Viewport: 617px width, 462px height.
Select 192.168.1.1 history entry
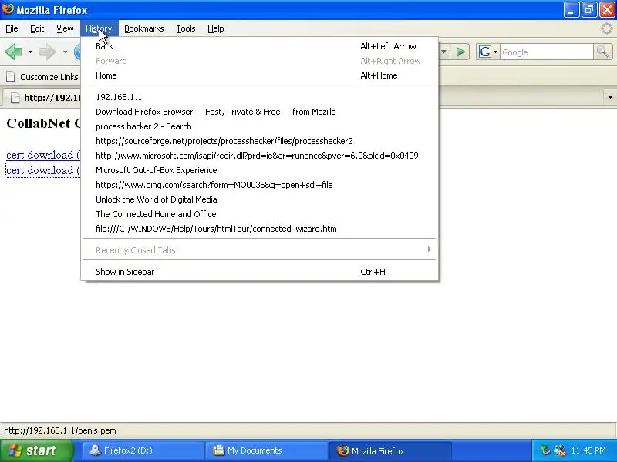tap(260, 97)
